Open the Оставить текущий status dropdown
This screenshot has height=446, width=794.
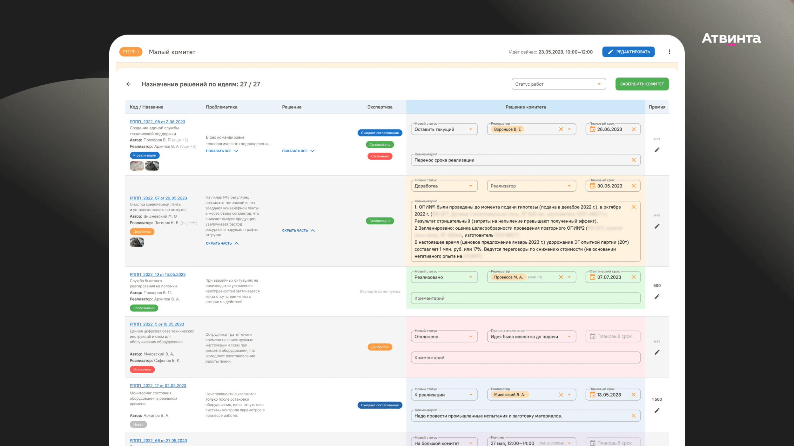pyautogui.click(x=444, y=129)
